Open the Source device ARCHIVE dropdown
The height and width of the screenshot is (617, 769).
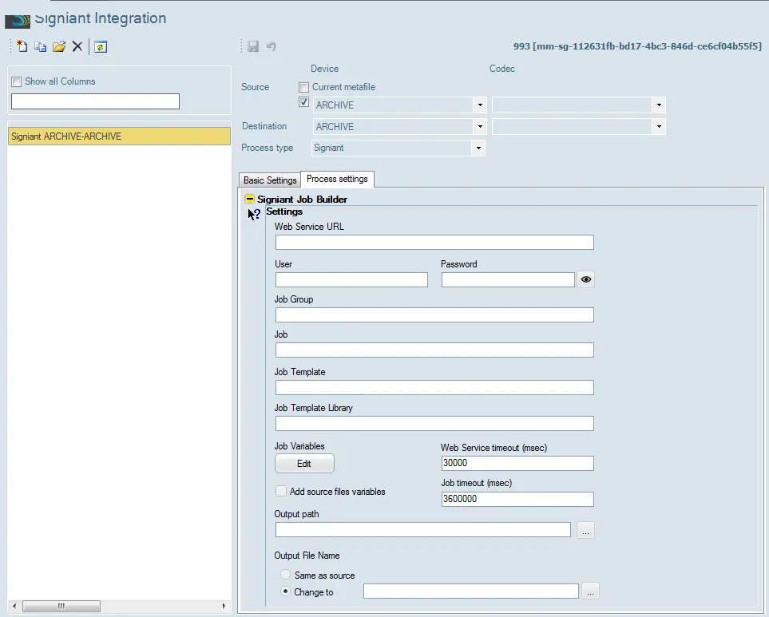(x=479, y=105)
